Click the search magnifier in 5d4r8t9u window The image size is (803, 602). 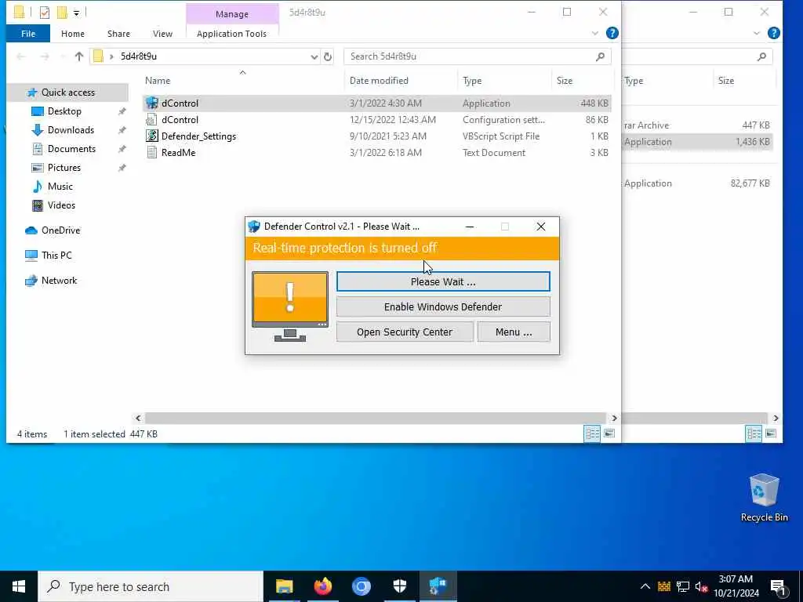point(600,56)
